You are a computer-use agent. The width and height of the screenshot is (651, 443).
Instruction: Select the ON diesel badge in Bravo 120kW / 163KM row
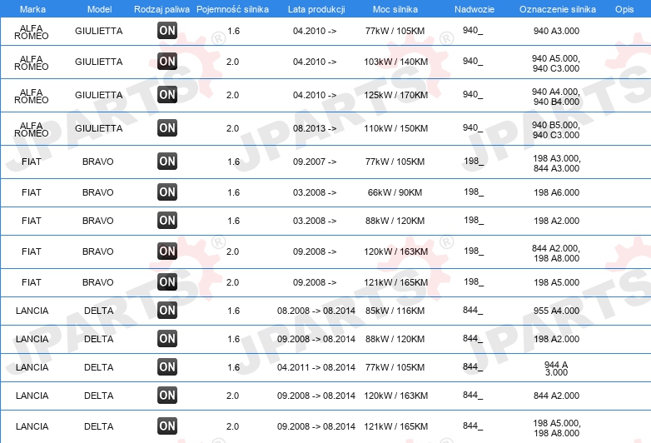tap(167, 251)
